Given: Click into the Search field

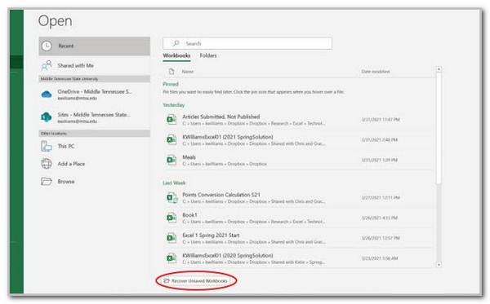Looking at the screenshot, I should [247, 43].
